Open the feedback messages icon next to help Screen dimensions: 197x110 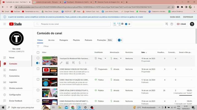point(167,24)
